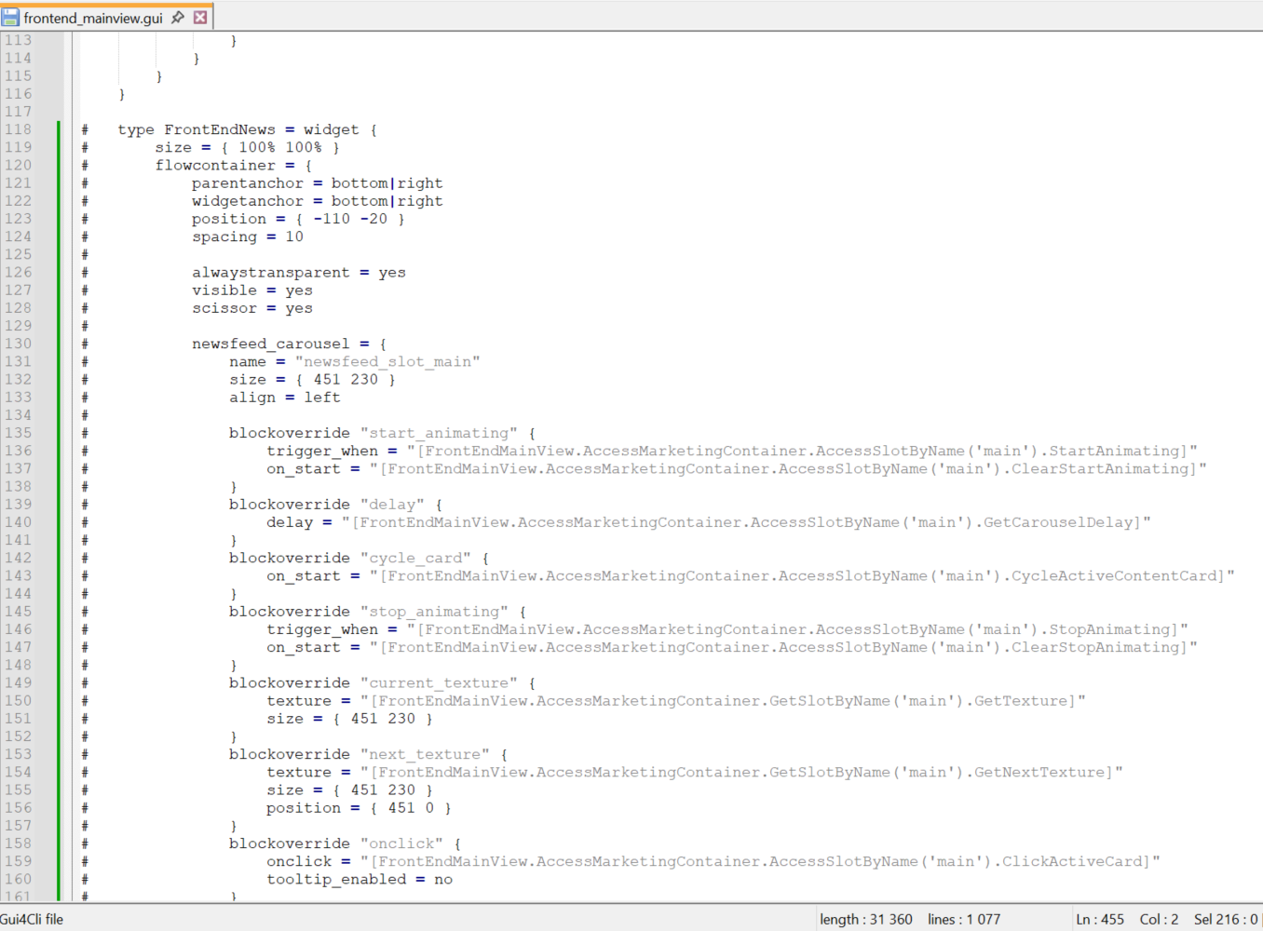Click the 'length : 31 360' status bar entry
The image size is (1263, 931).
pyautogui.click(x=866, y=919)
